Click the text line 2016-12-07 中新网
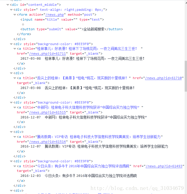 (84, 117)
